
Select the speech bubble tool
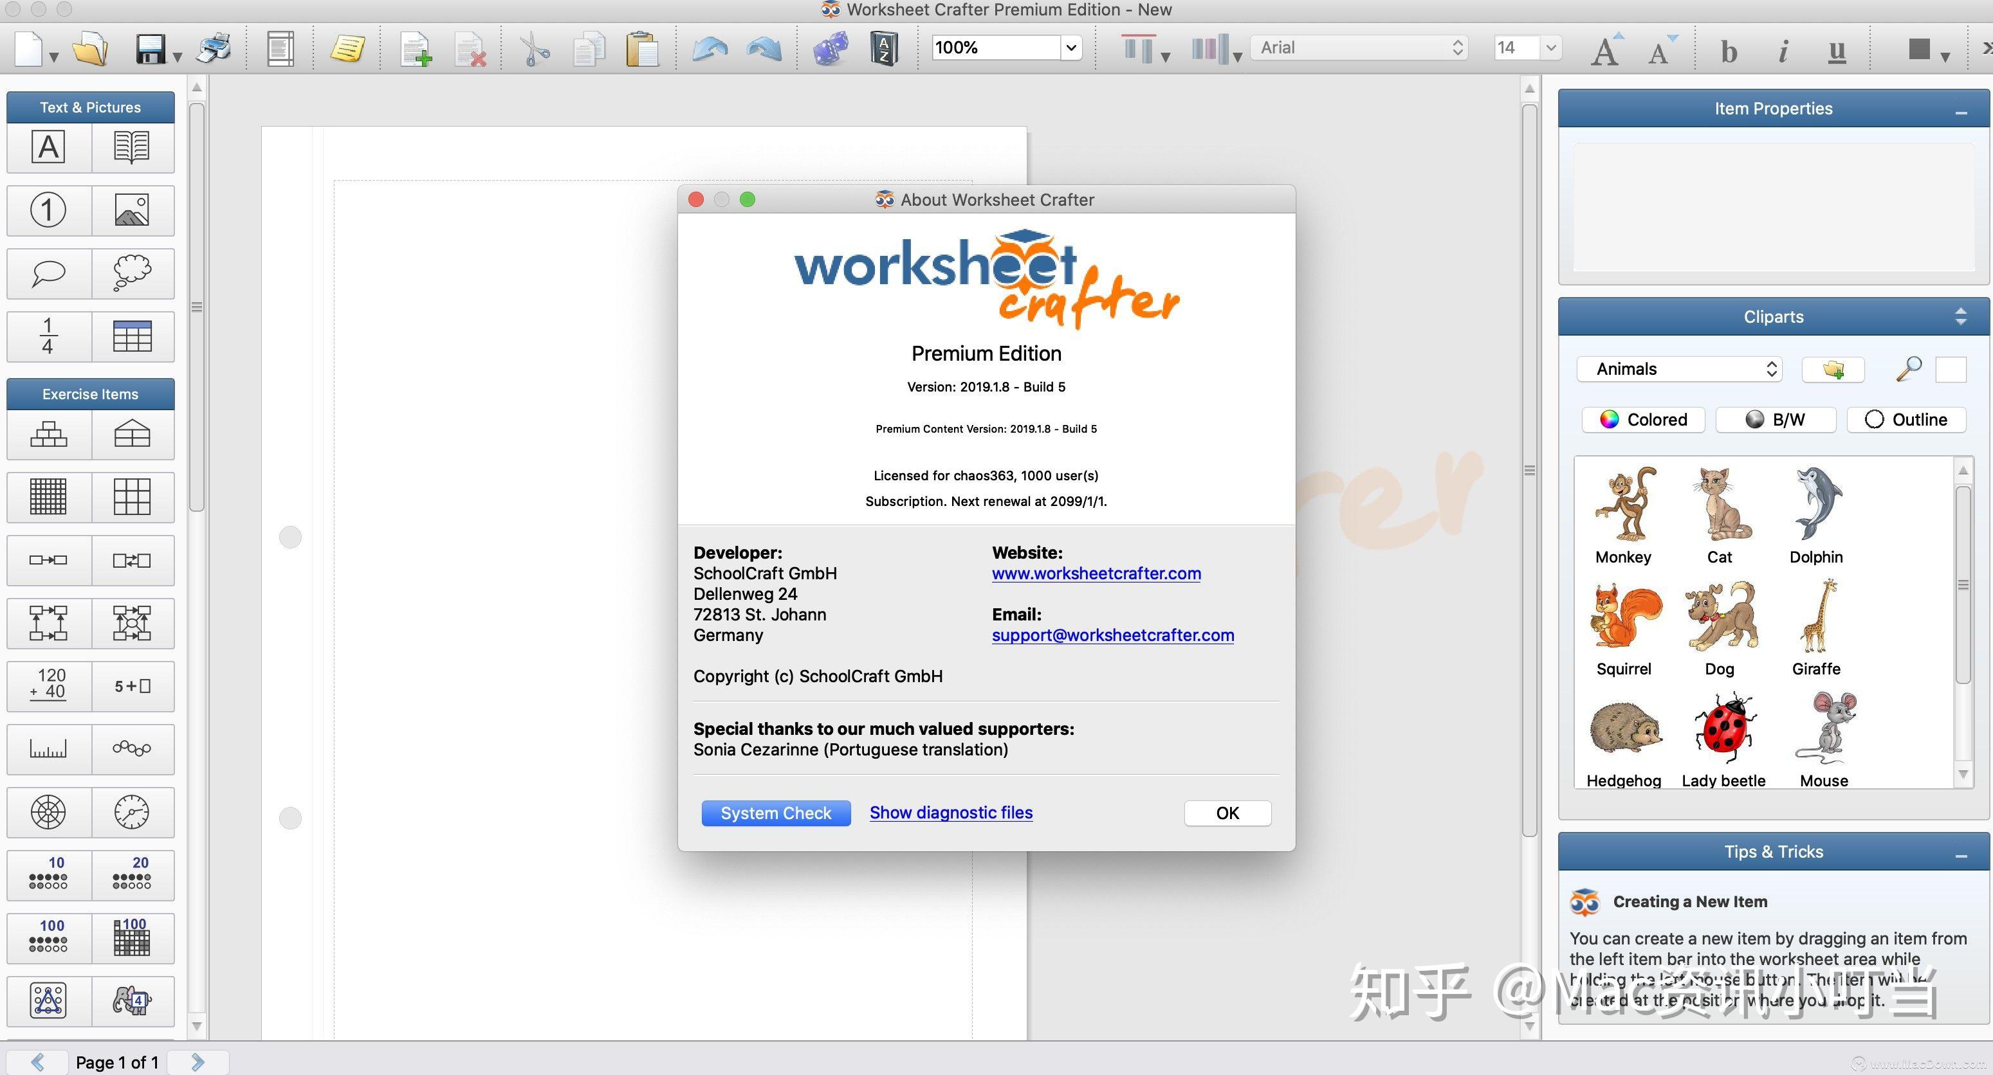tap(47, 273)
